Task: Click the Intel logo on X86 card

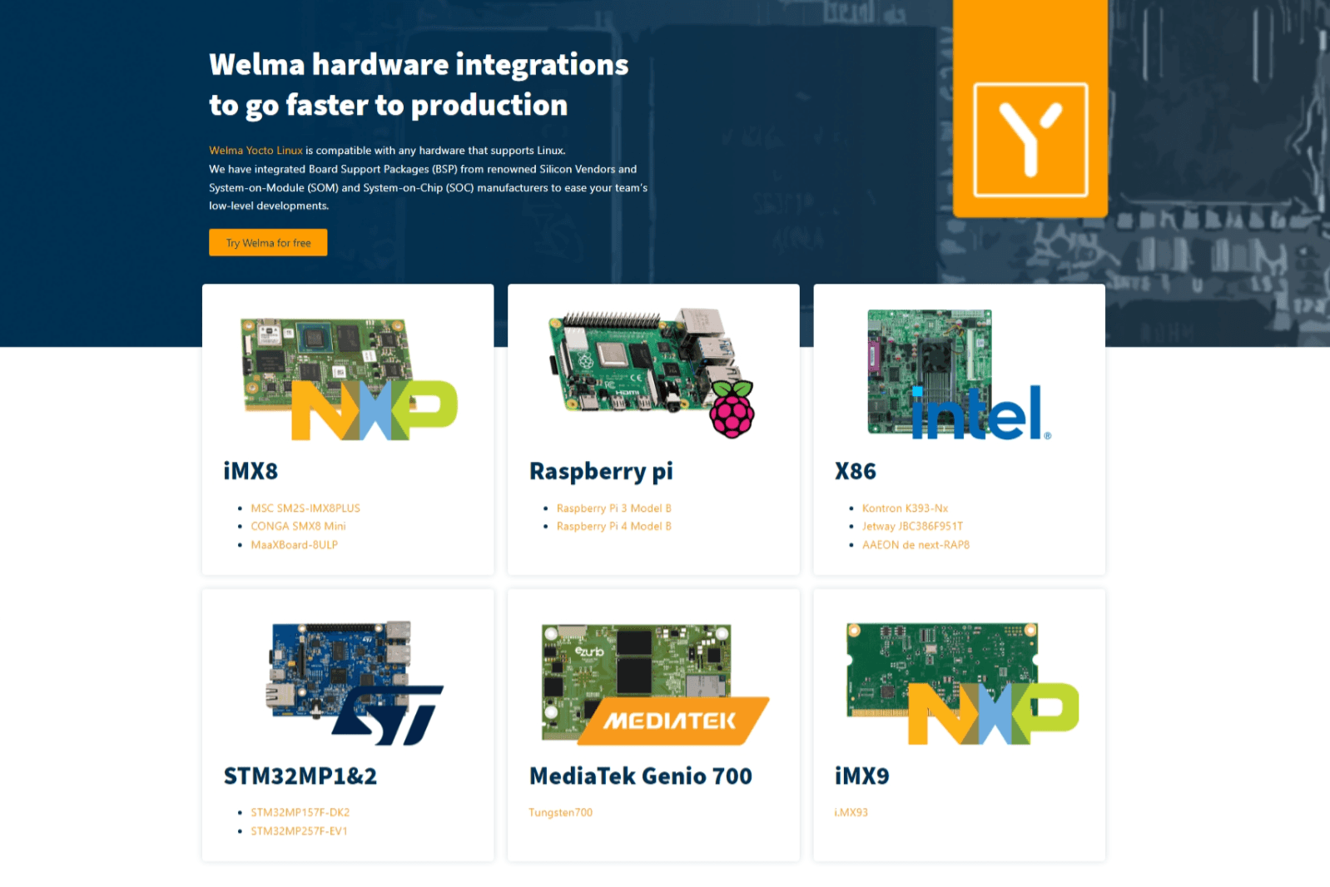Action: point(979,414)
